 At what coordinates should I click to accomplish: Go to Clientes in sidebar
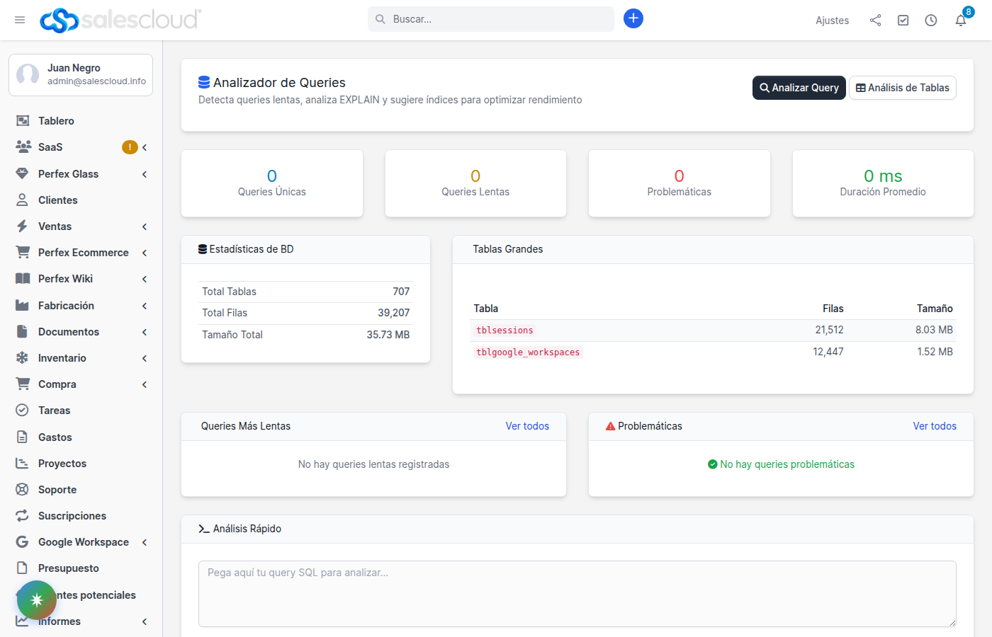[x=57, y=200]
